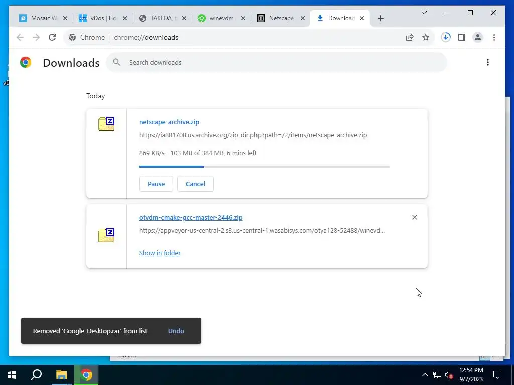Viewport: 514px width, 385px height.
Task: Click the Chrome logo beside Downloads
Action: click(26, 62)
